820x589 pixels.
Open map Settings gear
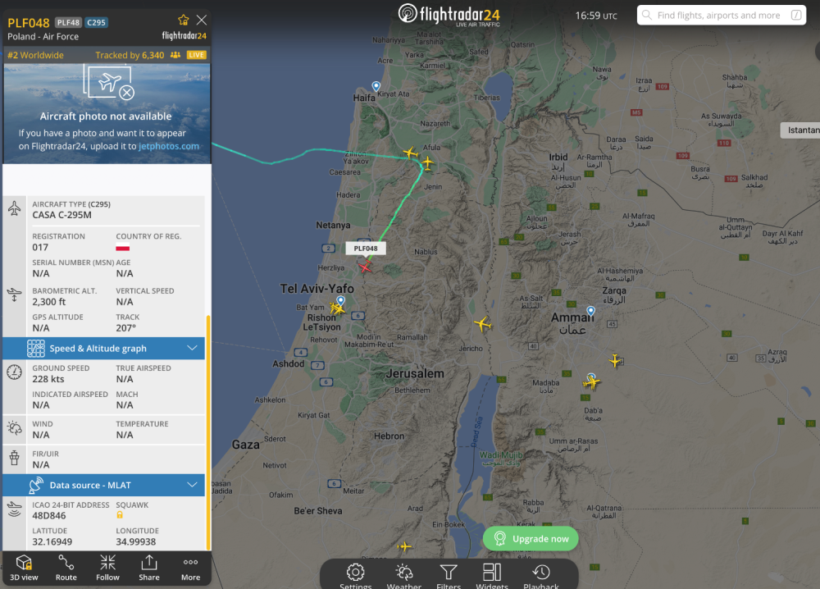tap(356, 575)
